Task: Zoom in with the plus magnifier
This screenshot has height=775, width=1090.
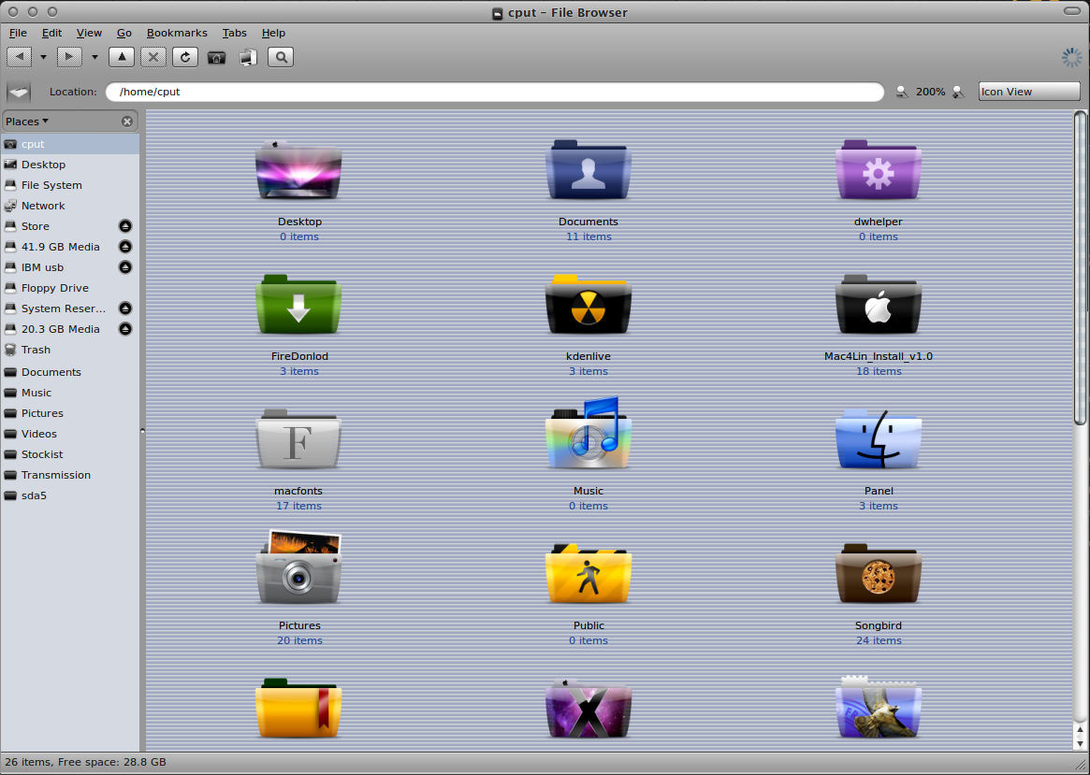Action: (x=959, y=92)
